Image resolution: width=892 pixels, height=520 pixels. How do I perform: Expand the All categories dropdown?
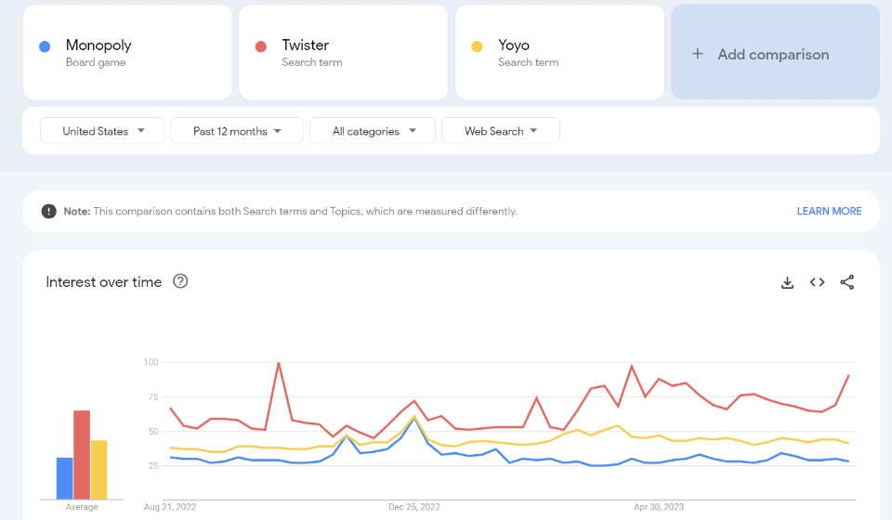click(x=373, y=131)
